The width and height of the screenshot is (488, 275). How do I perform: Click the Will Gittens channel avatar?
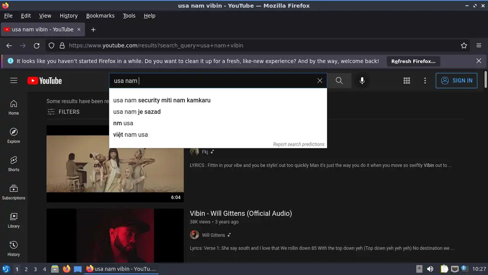tap(194, 235)
